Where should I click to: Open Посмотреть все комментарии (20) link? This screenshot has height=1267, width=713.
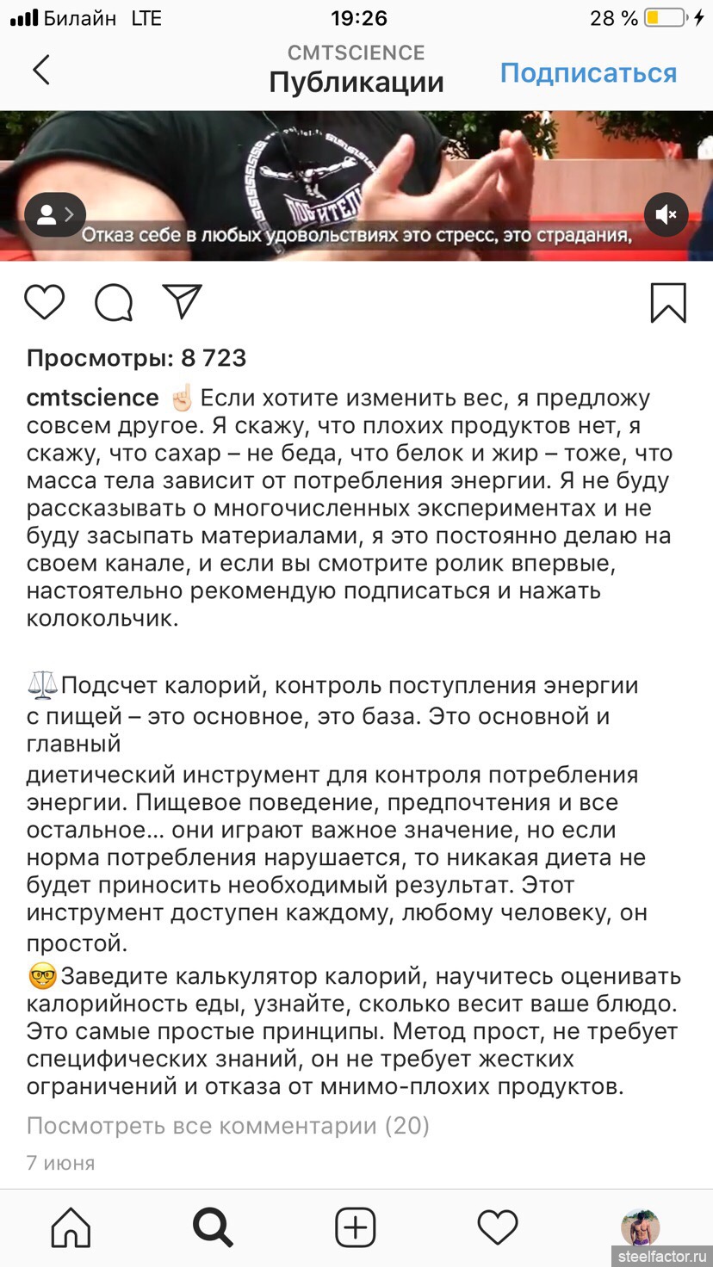click(x=228, y=1125)
